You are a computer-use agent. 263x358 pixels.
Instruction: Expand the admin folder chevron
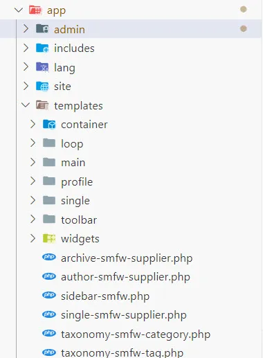pos(26,29)
